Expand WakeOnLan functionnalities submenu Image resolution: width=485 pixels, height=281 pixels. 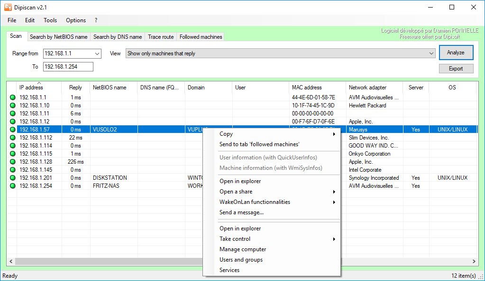click(277, 202)
